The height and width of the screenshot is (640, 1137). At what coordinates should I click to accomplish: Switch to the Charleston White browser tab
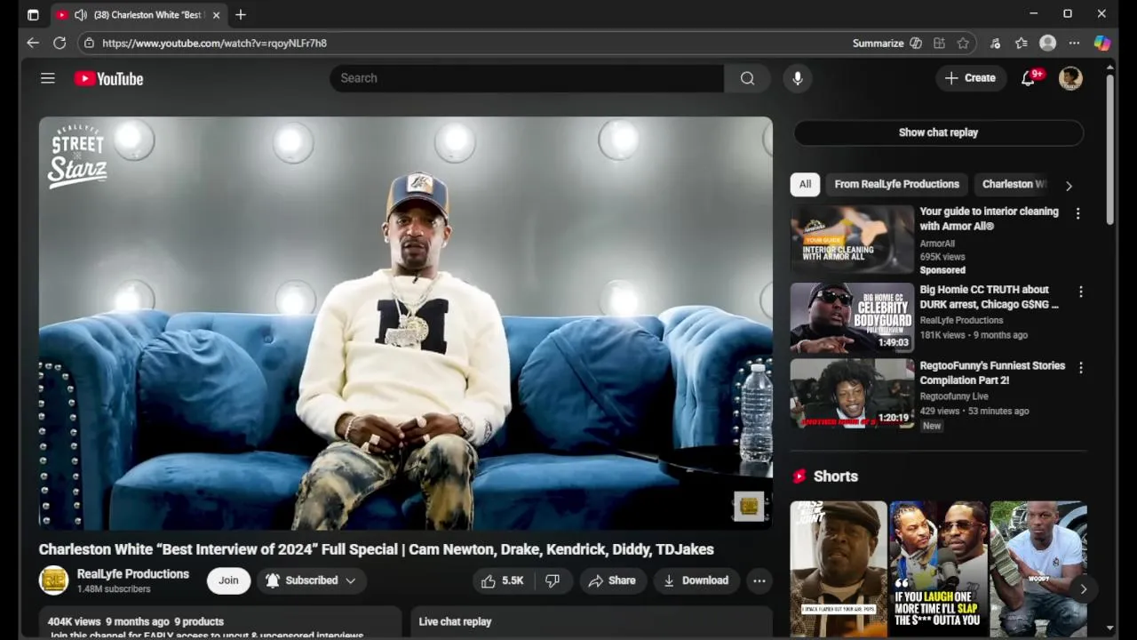click(138, 14)
